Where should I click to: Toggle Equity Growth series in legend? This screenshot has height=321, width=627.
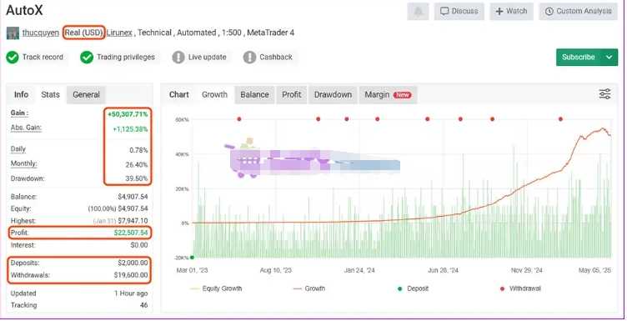216,288
